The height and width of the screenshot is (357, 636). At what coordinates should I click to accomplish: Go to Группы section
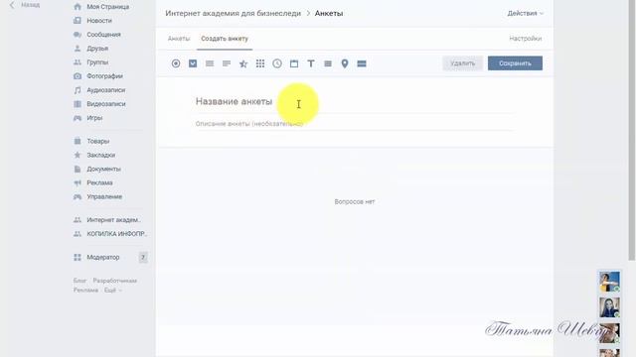tap(97, 62)
